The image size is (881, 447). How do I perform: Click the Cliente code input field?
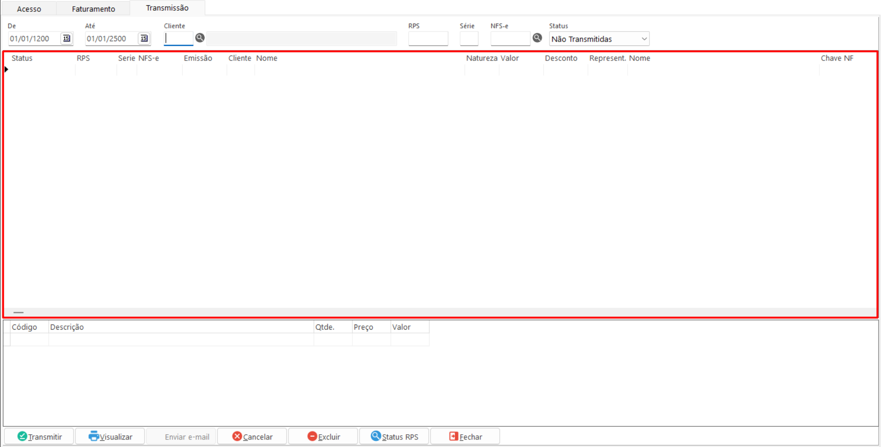coord(179,39)
